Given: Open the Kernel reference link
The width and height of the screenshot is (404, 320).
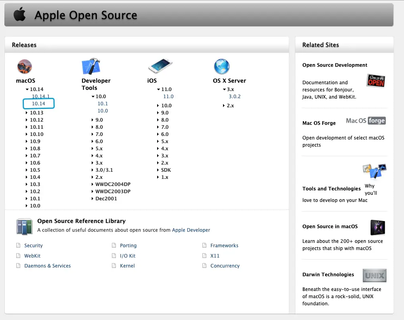Looking at the screenshot, I should [127, 266].
